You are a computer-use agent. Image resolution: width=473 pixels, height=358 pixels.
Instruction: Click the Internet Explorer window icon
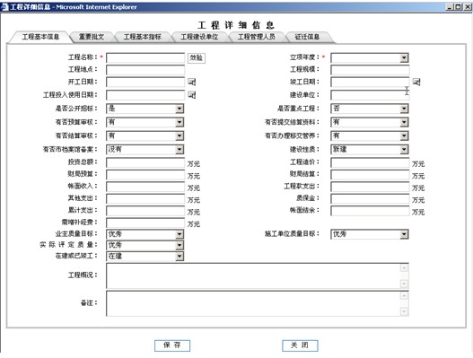4,6
